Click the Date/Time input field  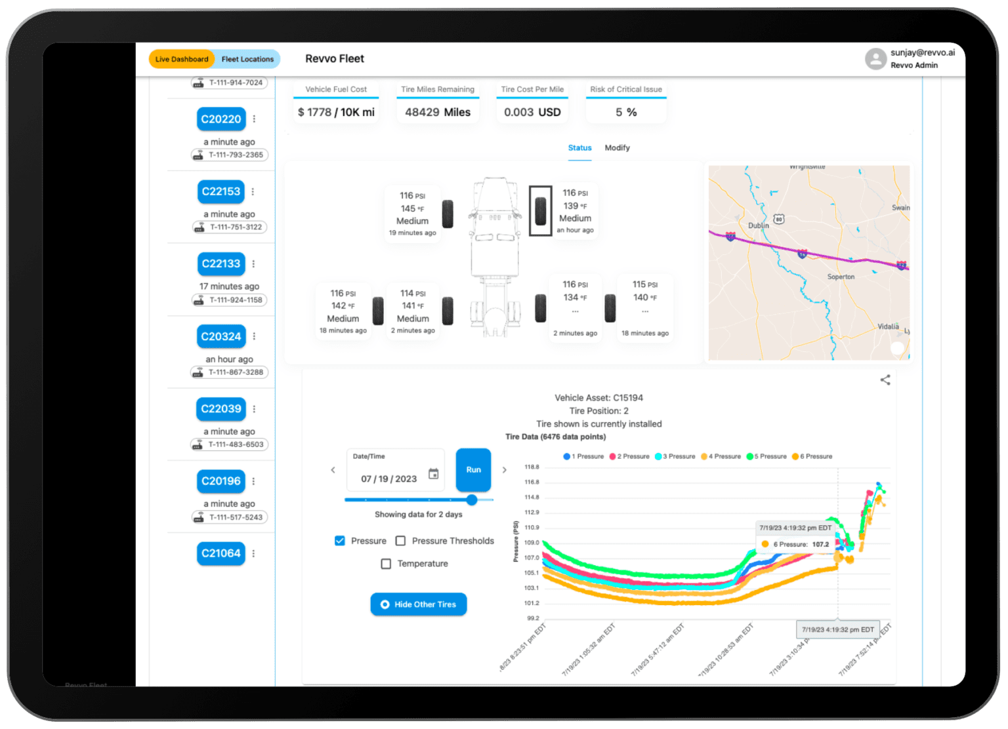396,470
